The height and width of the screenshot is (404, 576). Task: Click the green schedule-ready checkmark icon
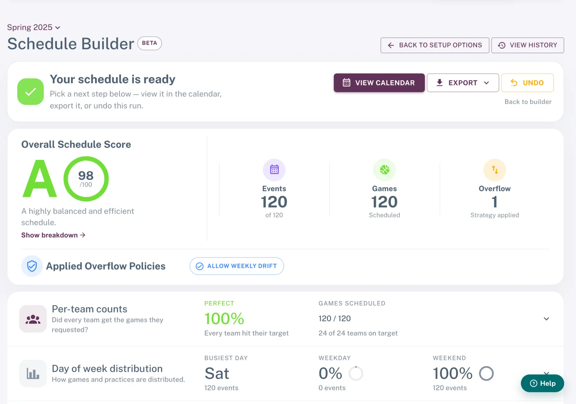pyautogui.click(x=31, y=92)
